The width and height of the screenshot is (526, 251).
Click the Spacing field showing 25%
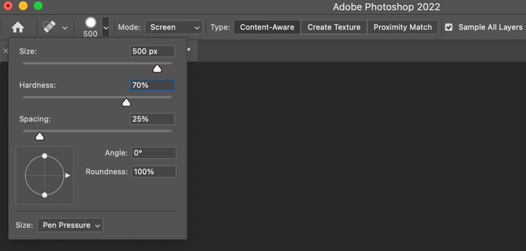coord(152,119)
